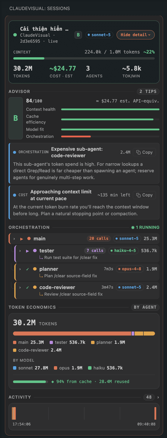Toggle the 2 TIPS advisor badge

[x=148, y=91]
